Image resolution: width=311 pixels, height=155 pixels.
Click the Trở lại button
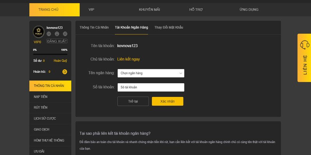(133, 102)
